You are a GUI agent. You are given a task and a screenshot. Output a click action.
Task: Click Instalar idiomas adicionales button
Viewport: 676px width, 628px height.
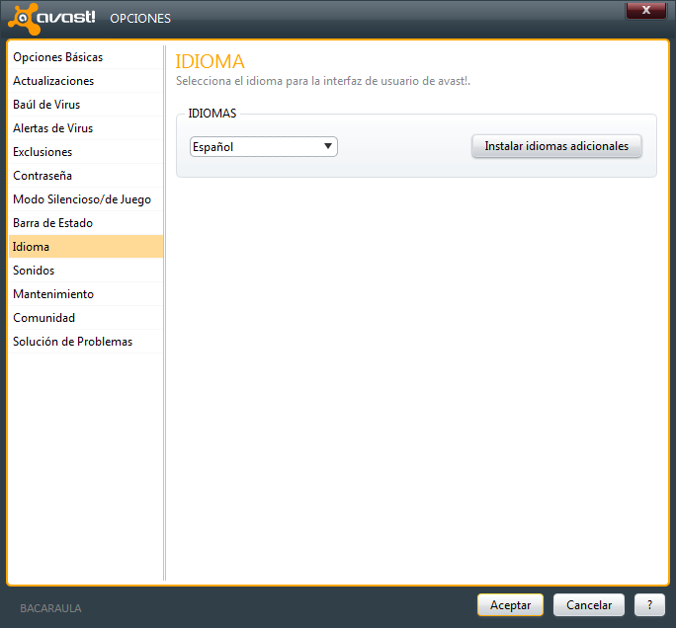(556, 146)
